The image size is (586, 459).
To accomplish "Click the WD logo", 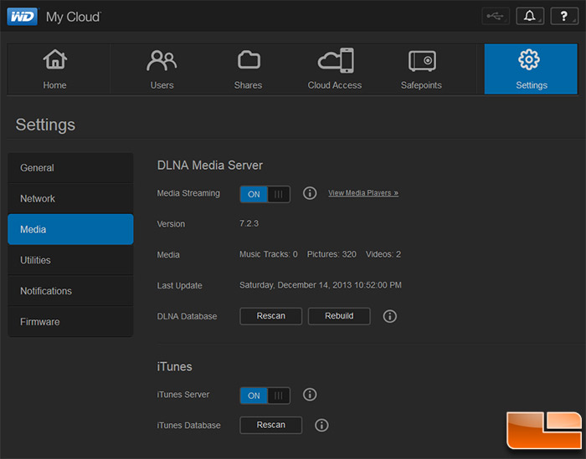I will click(22, 17).
